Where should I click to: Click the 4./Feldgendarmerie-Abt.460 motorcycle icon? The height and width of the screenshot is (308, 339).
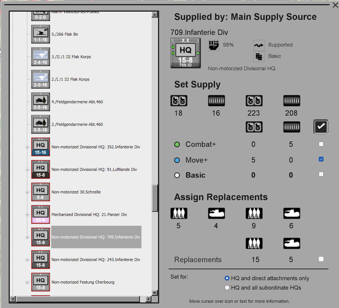click(40, 102)
